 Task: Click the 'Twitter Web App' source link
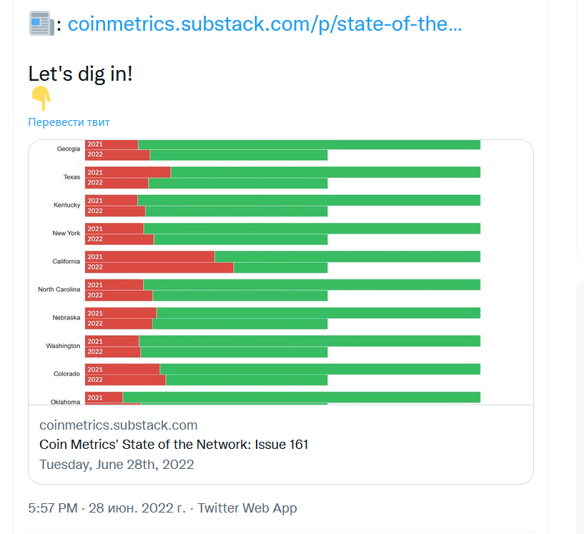(247, 508)
